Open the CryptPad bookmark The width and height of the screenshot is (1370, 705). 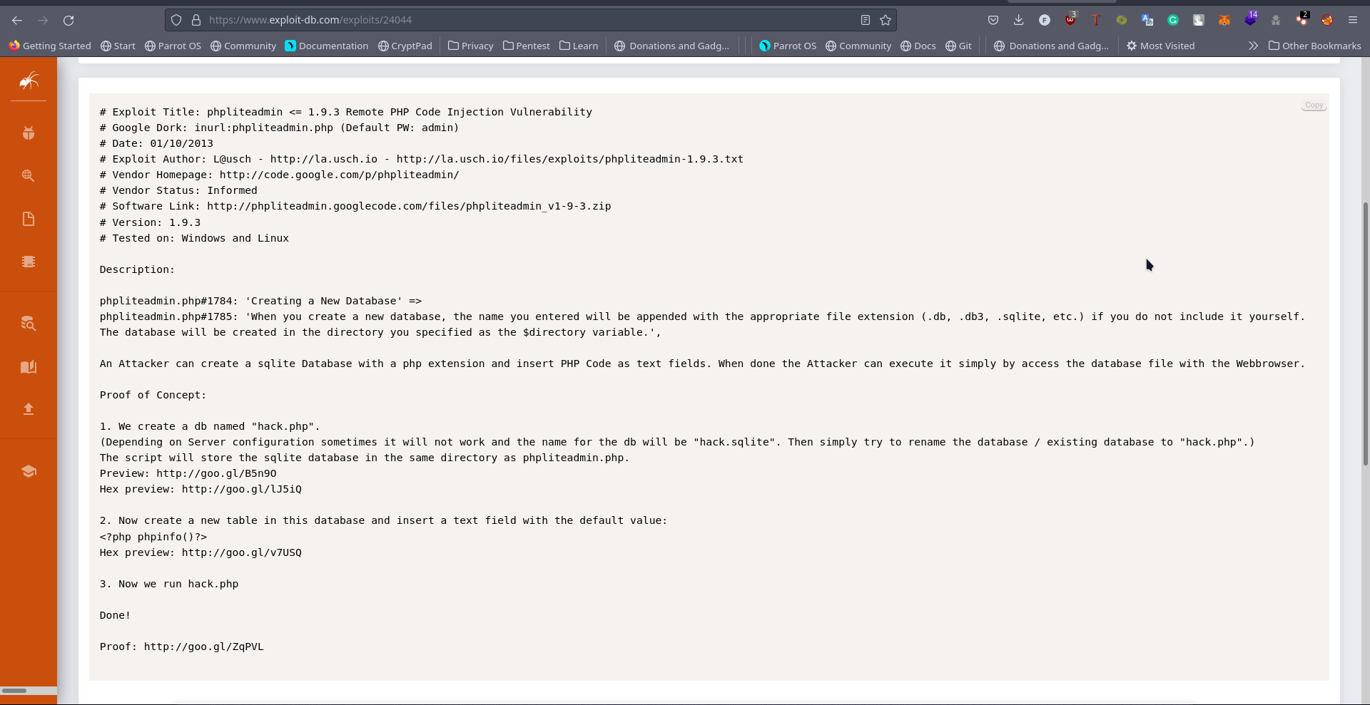(x=405, y=46)
